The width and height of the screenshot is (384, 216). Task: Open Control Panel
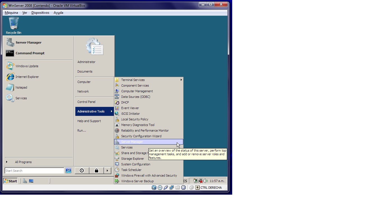pyautogui.click(x=94, y=102)
